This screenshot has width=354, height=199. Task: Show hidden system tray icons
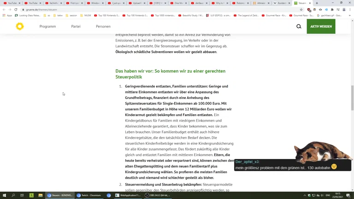pyautogui.click(x=305, y=195)
